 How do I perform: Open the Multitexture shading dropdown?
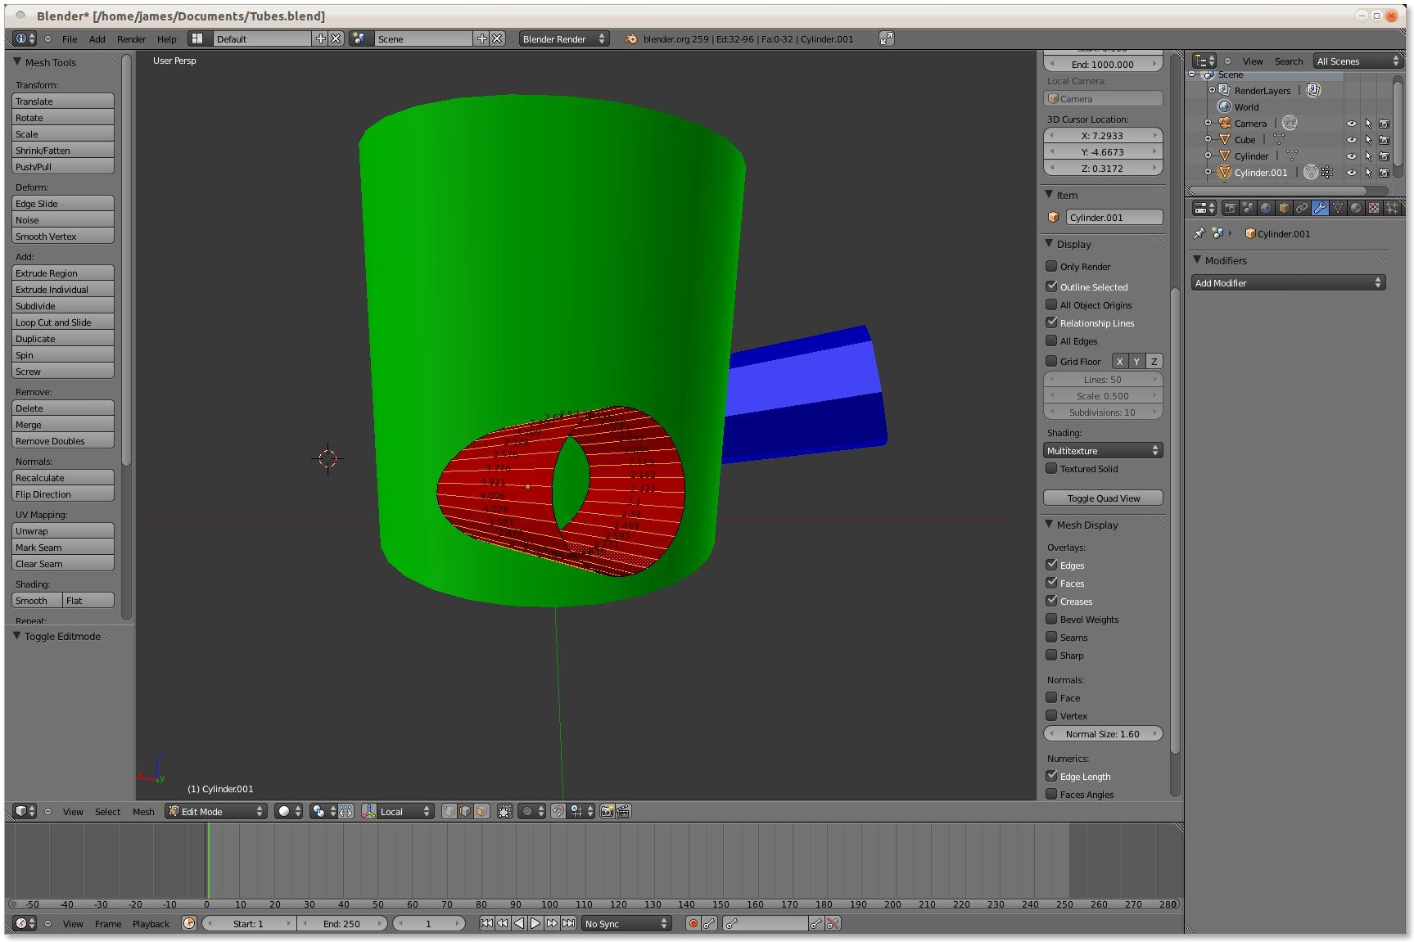coord(1102,450)
